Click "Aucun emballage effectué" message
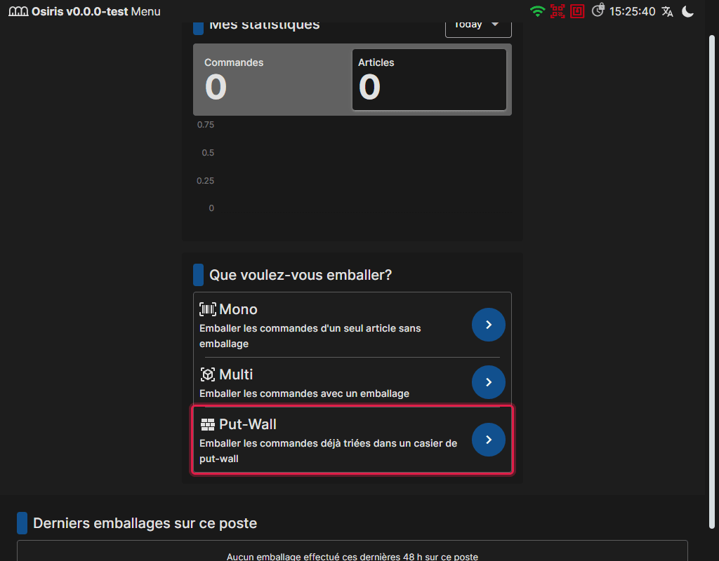Screen dimensions: 719x561 (x=352, y=556)
